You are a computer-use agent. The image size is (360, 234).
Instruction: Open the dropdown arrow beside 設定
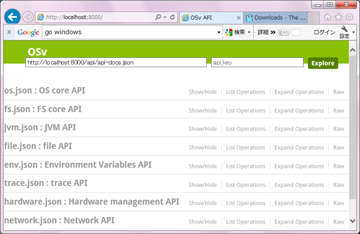coord(354,32)
